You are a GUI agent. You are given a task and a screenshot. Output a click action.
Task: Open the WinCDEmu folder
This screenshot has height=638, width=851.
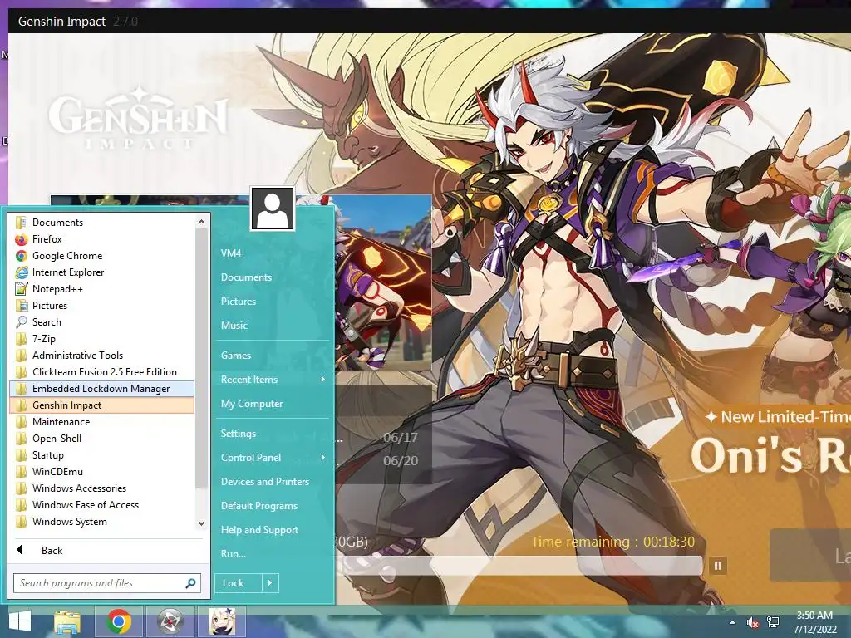(x=102, y=472)
